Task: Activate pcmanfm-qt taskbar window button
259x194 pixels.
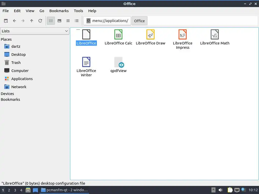Action: (x=64, y=190)
